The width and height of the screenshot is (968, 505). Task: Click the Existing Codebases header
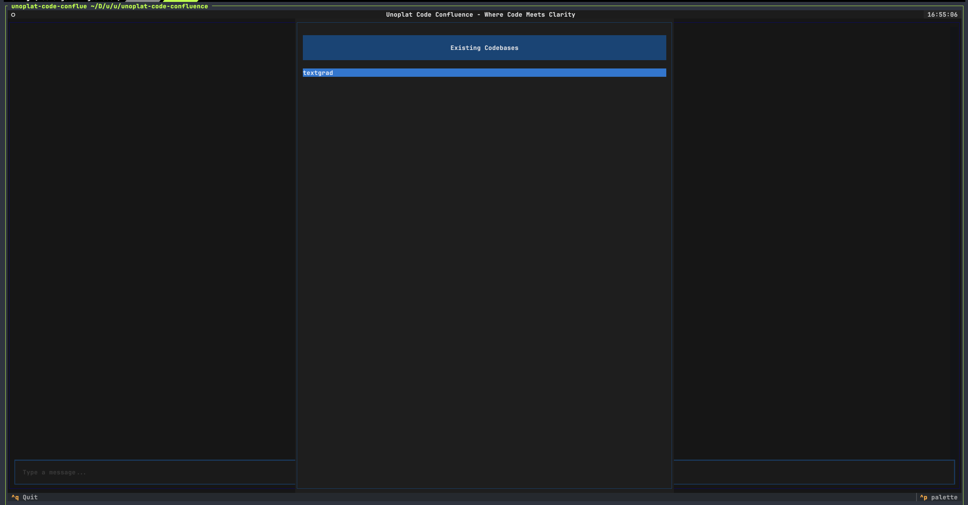(484, 48)
